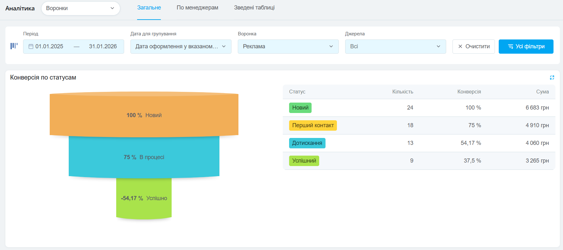Click the filter icon in Усі фільтри
This screenshot has height=250, width=563.
510,46
